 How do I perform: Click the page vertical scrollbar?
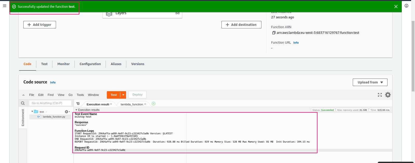(413, 56)
